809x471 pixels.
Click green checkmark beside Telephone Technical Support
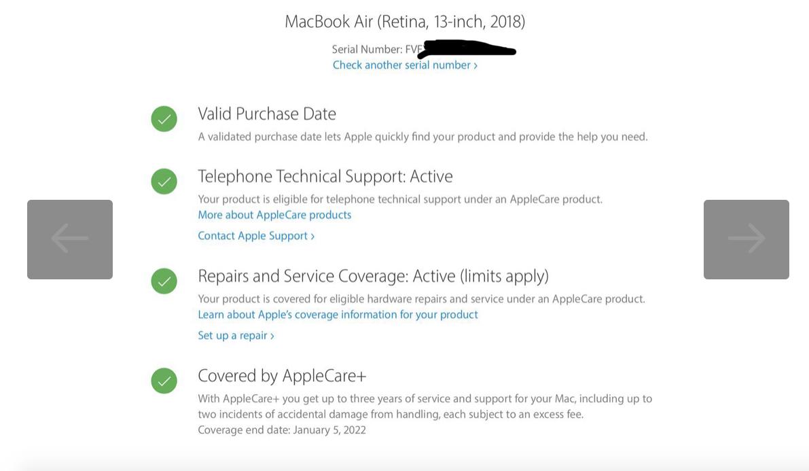click(x=164, y=181)
